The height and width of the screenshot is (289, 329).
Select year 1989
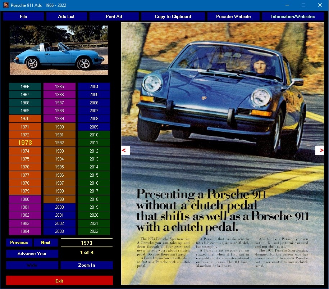coord(59,119)
